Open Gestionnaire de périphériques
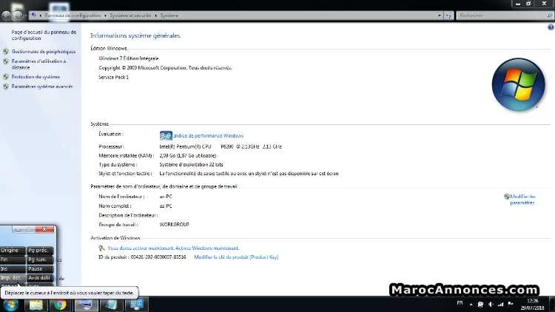 (43, 52)
